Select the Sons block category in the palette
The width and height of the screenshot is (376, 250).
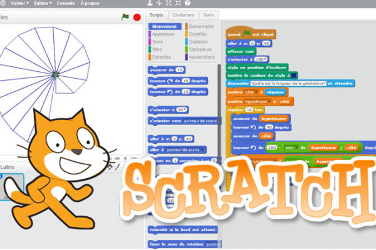(156, 42)
